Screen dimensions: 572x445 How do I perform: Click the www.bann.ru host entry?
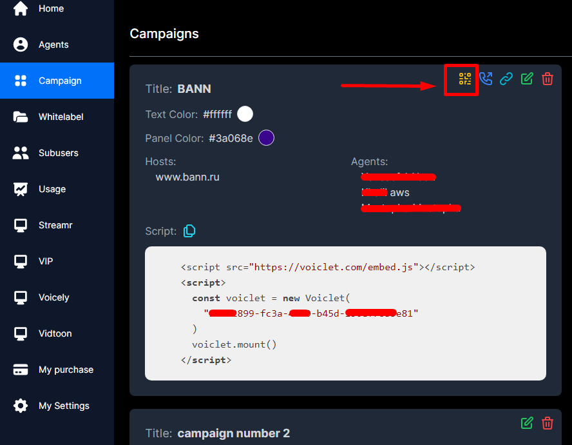[187, 177]
